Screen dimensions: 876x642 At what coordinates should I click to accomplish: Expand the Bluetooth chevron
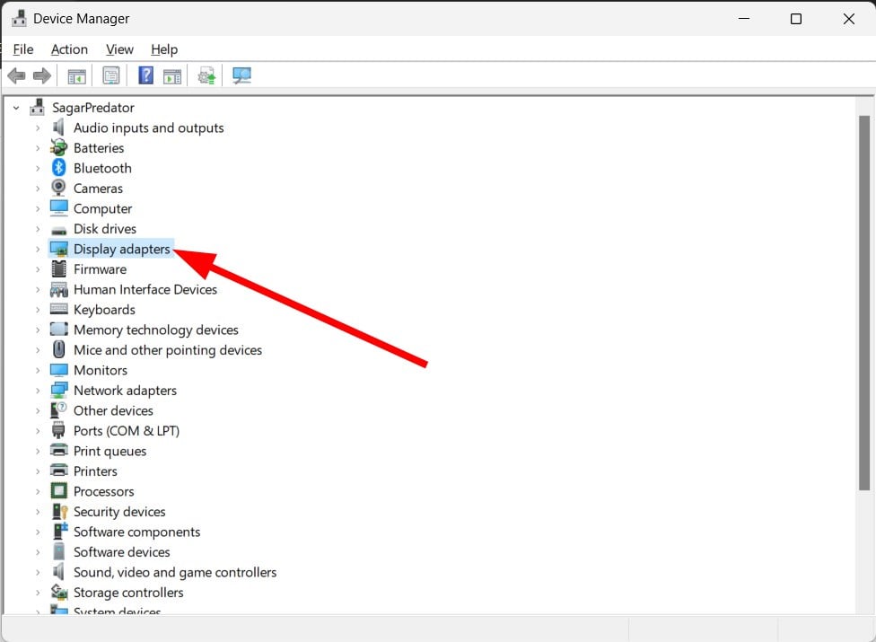[38, 168]
